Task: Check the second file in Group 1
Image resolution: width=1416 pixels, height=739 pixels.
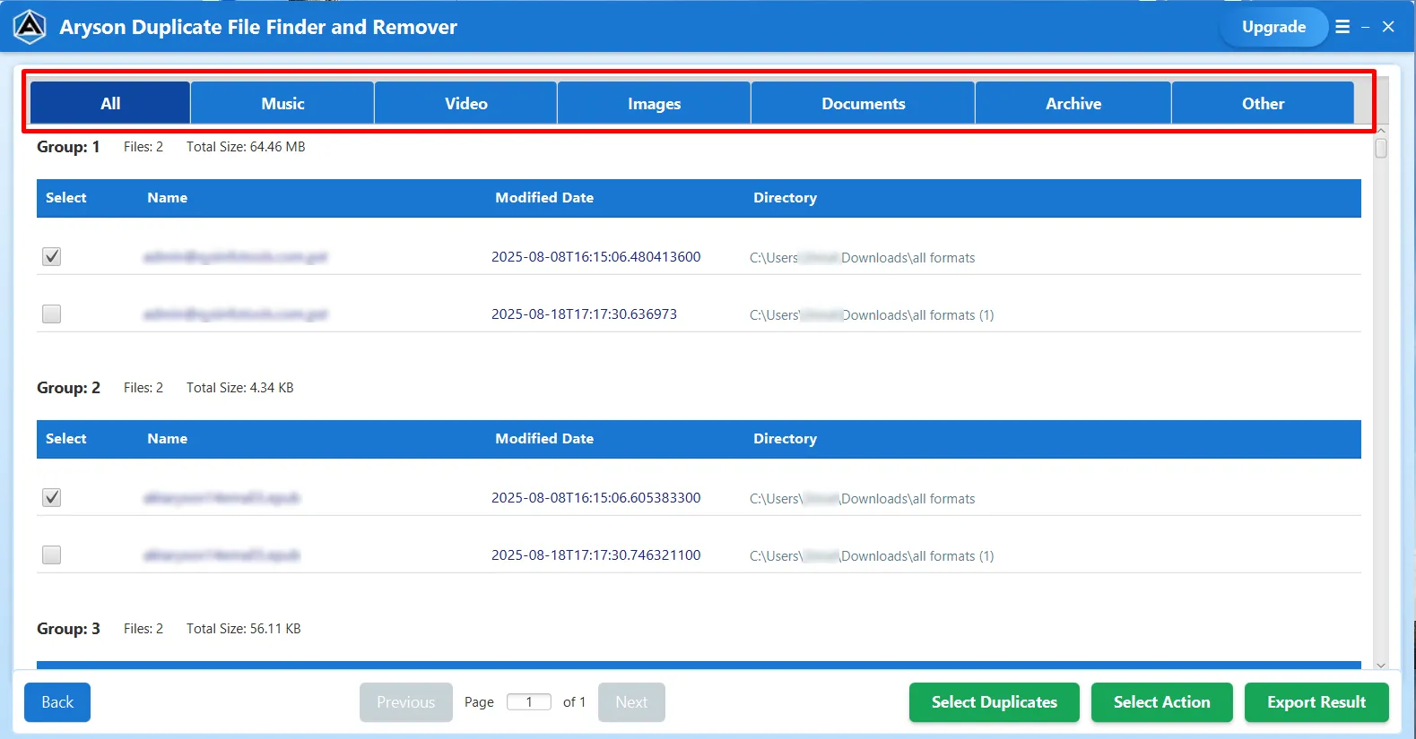Action: coord(52,314)
